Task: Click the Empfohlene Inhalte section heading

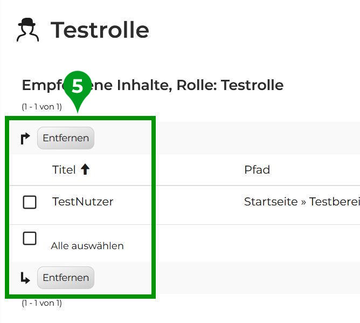Action: point(153,85)
